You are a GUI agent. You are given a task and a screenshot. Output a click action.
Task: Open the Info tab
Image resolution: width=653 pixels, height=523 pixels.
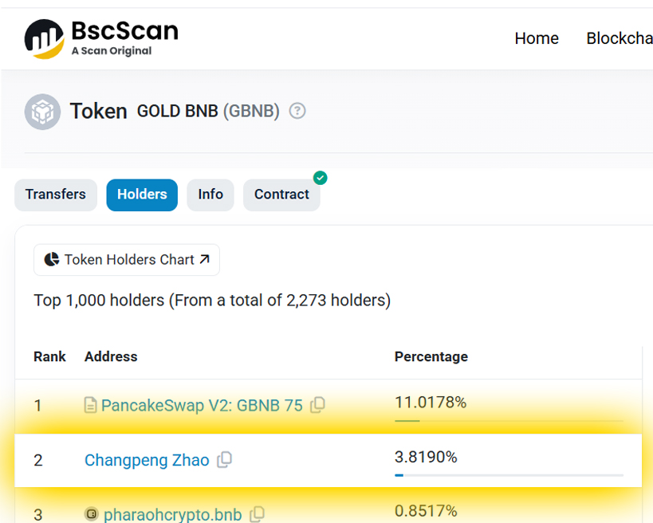coord(210,195)
